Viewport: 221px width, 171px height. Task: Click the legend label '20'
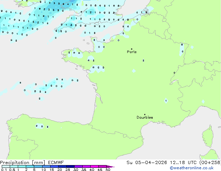click(60, 170)
